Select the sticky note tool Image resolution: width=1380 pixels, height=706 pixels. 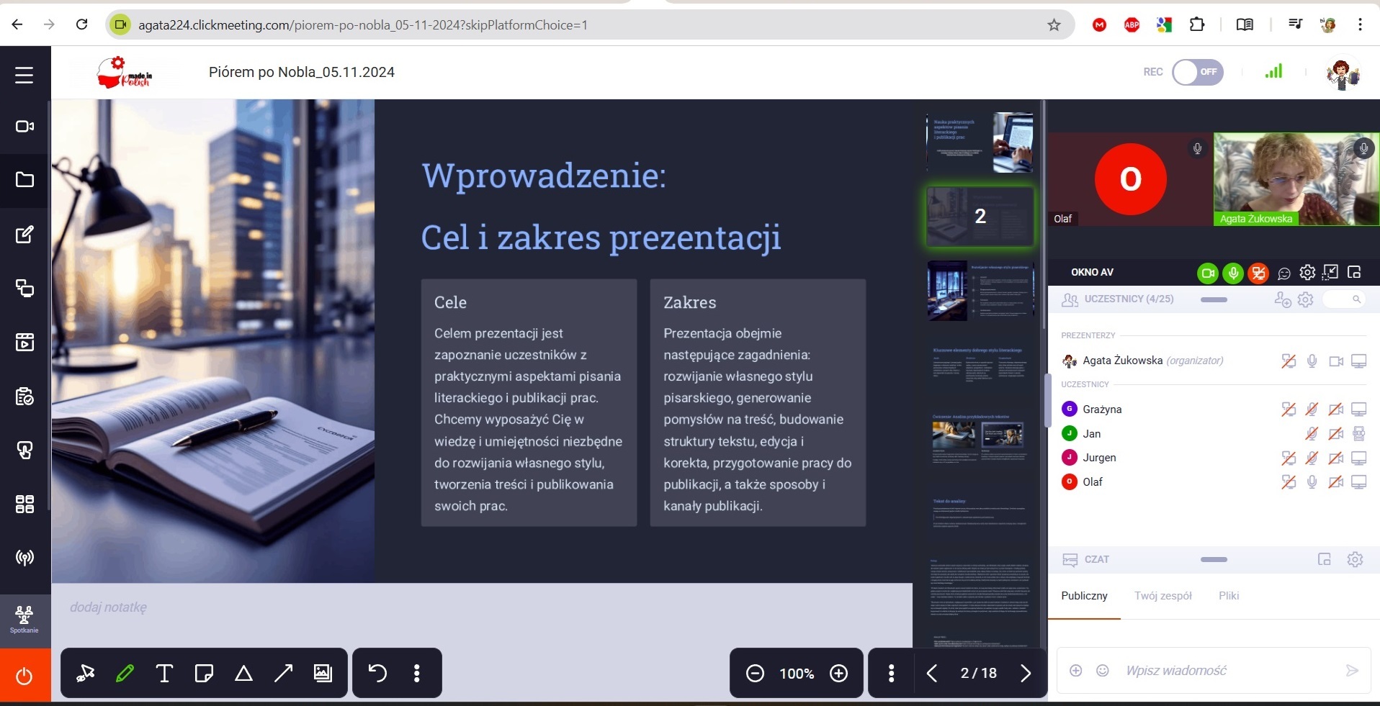[204, 674]
